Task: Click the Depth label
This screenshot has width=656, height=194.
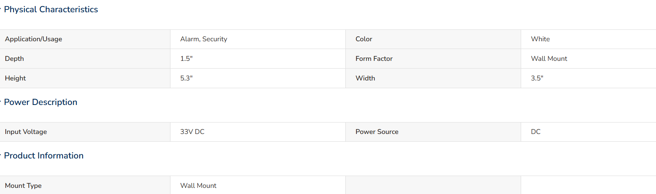Action: (14, 59)
